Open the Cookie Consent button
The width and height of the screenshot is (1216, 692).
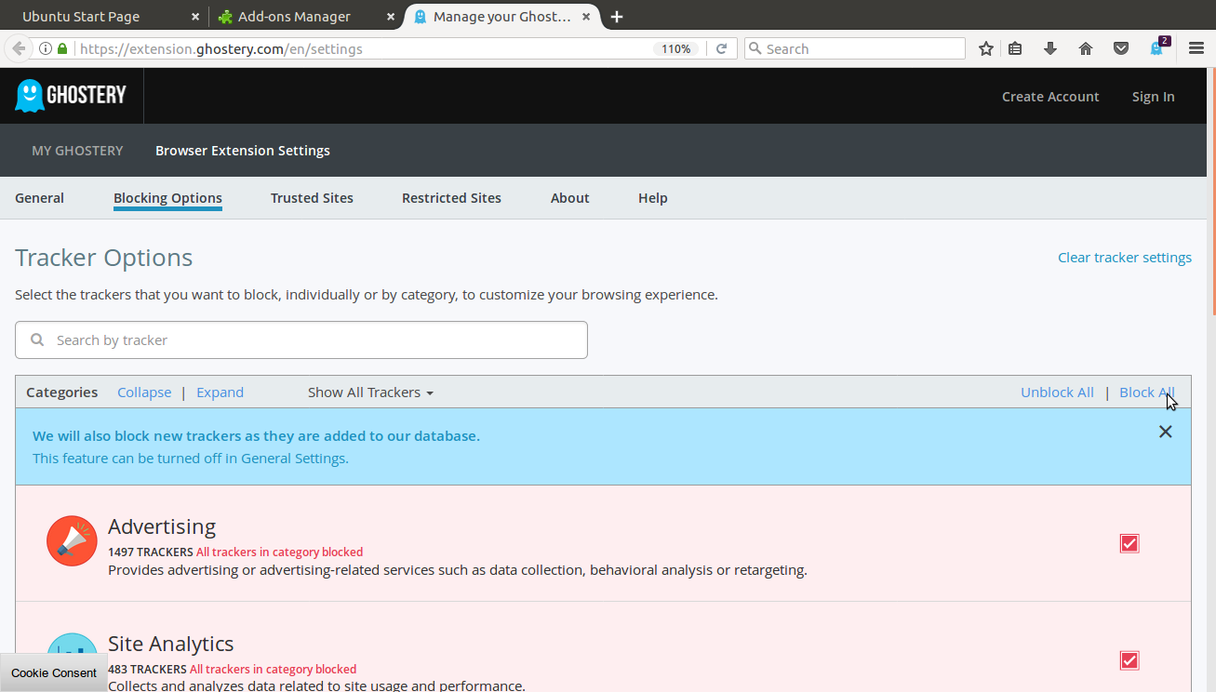(x=54, y=672)
